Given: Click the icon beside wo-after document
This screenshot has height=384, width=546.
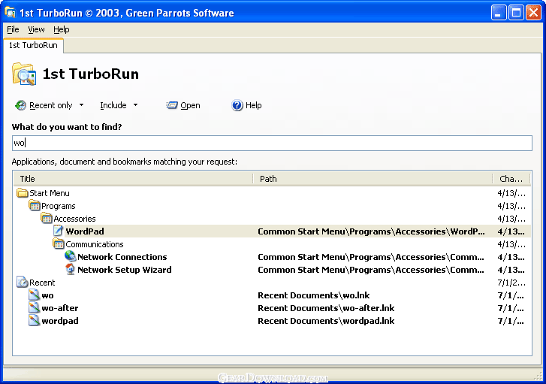Looking at the screenshot, I should click(x=34, y=308).
